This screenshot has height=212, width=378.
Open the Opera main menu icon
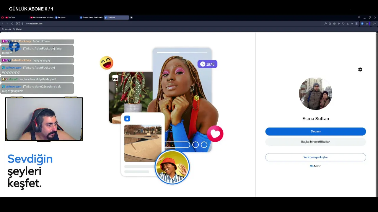pyautogui.click(x=2, y=18)
